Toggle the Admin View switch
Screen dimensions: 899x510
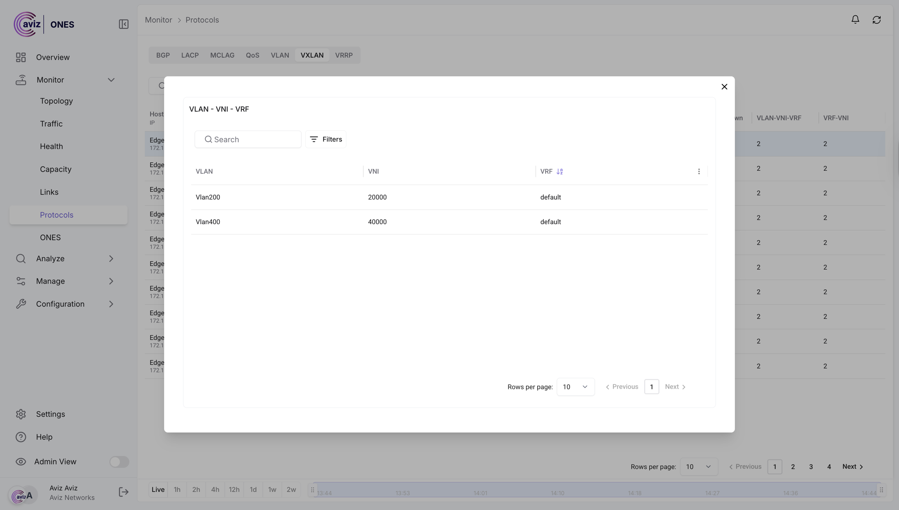[119, 462]
